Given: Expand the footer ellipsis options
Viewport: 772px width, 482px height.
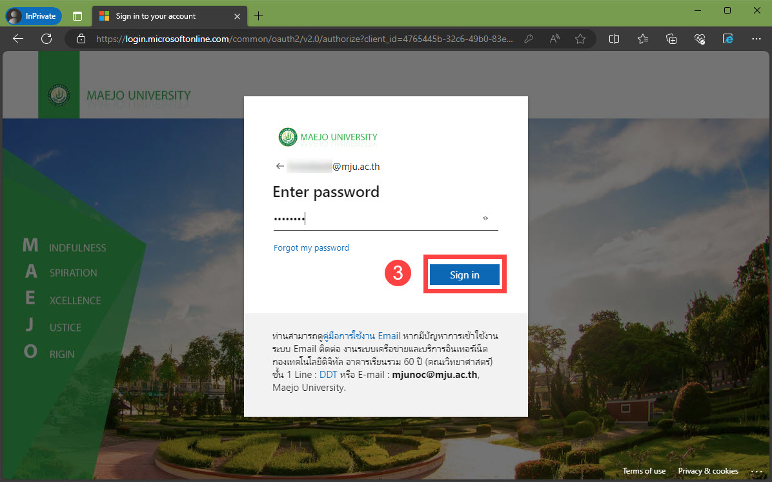Looking at the screenshot, I should (x=753, y=471).
